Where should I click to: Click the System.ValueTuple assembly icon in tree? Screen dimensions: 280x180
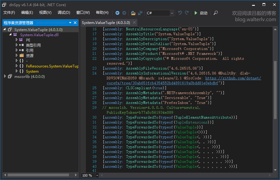10,29
